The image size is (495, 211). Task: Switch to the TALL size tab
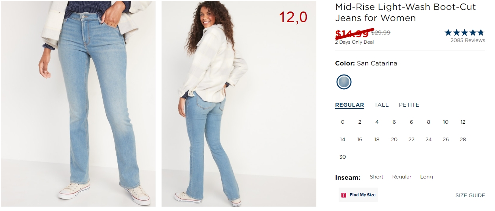381,105
